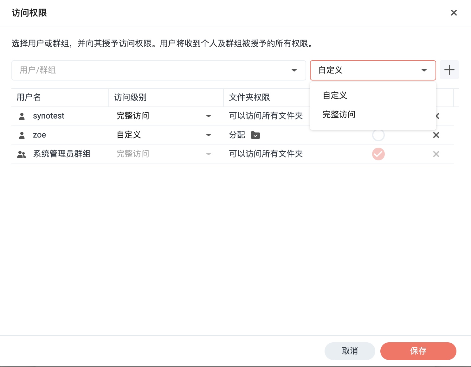Viewport: 471px width, 367px height.
Task: Remove synotest with the X icon
Action: [x=438, y=116]
